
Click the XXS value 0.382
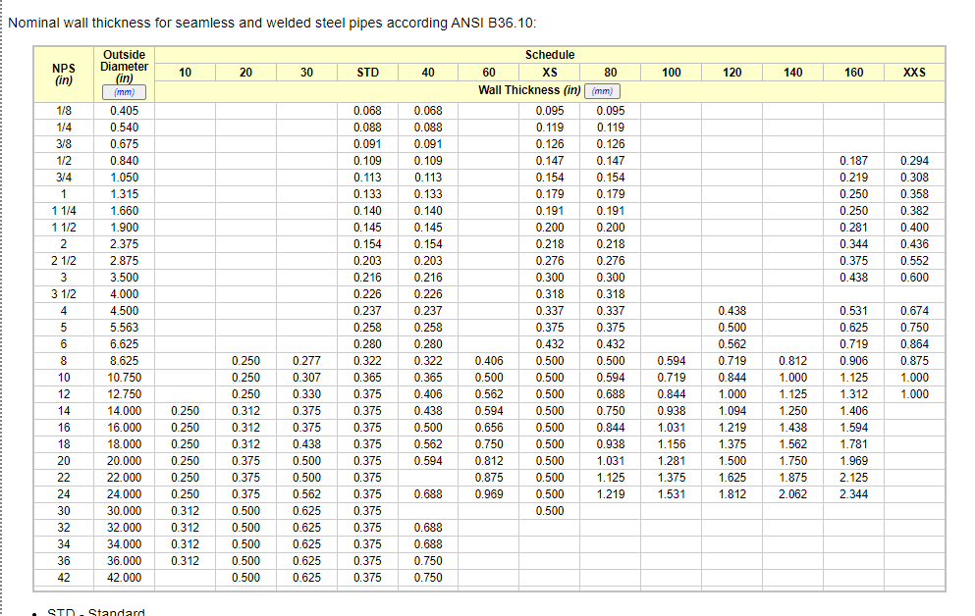point(914,211)
